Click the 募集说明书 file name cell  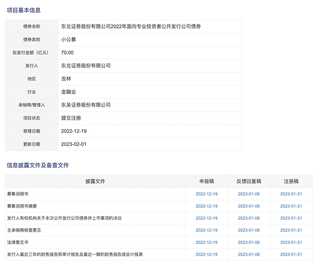pos(95,194)
